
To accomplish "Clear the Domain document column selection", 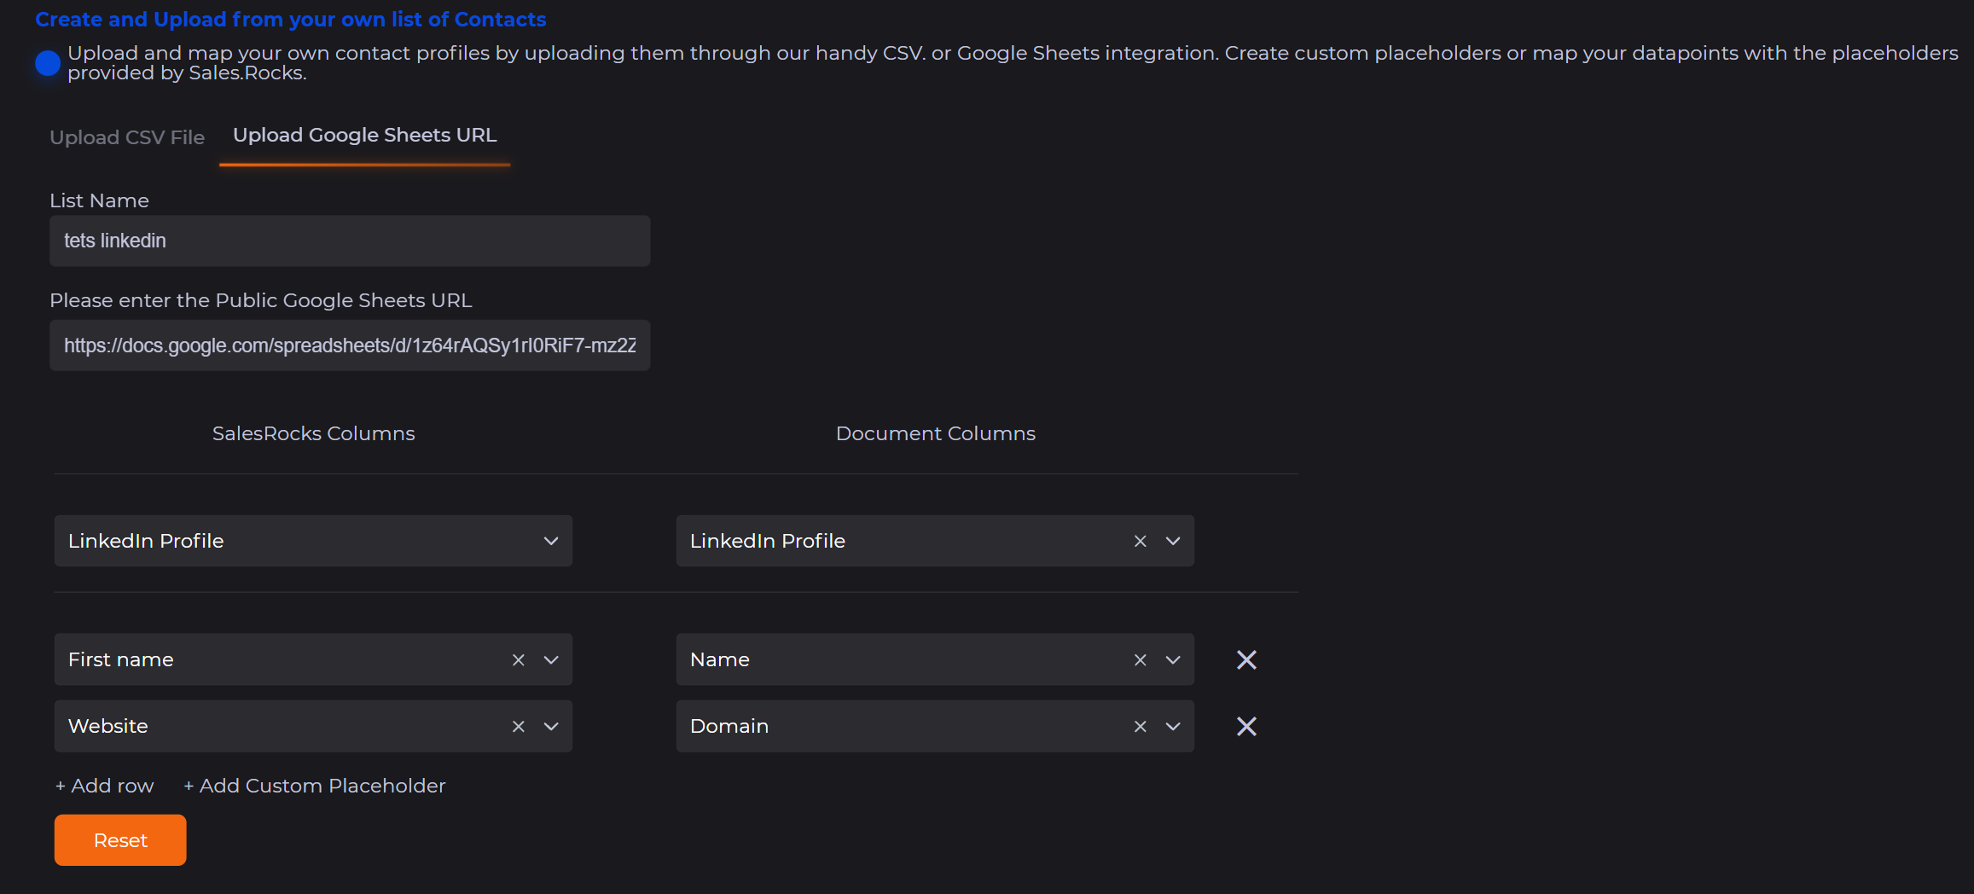I will pyautogui.click(x=1140, y=726).
